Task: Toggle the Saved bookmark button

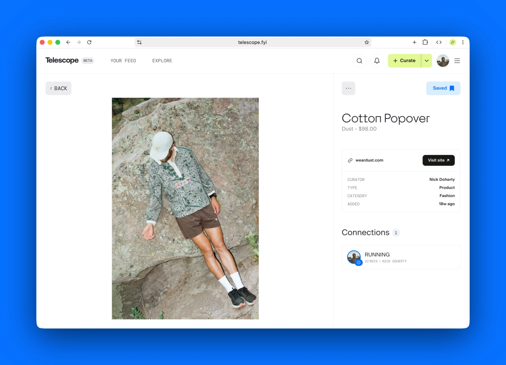Action: click(443, 88)
